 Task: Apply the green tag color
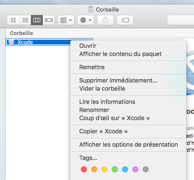pyautogui.click(x=115, y=169)
